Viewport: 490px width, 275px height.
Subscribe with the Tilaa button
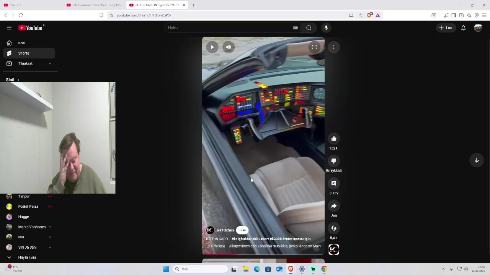[242, 230]
